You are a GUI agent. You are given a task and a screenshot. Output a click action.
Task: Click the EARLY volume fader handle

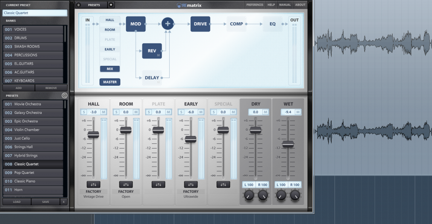[x=190, y=139]
